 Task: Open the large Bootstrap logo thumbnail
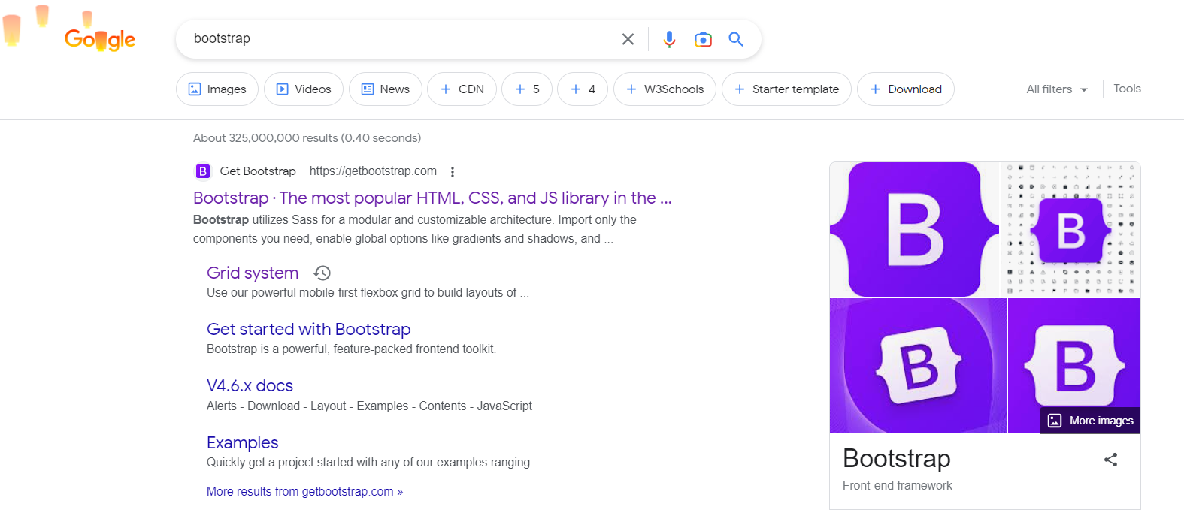(914, 229)
